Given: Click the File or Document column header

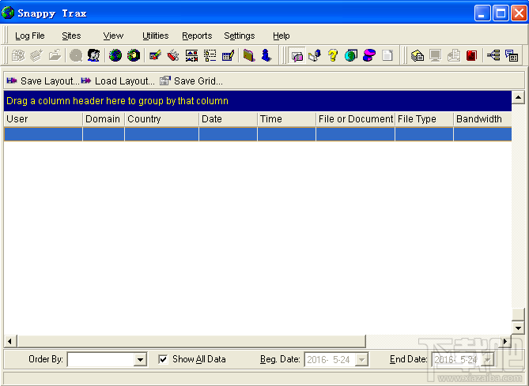Looking at the screenshot, I should click(355, 119).
